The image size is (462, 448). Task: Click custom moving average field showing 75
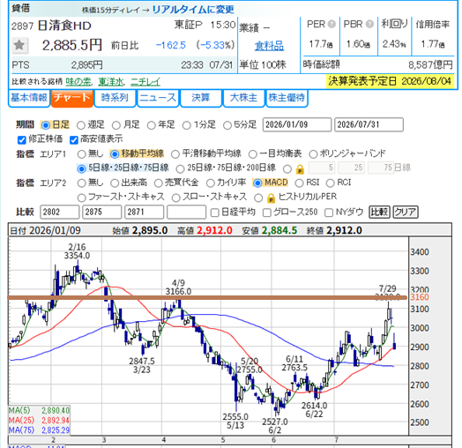[381, 168]
